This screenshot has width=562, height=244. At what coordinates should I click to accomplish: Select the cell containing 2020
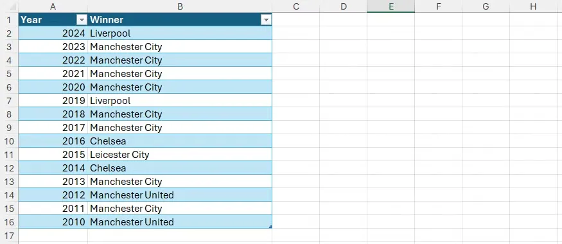[53, 87]
